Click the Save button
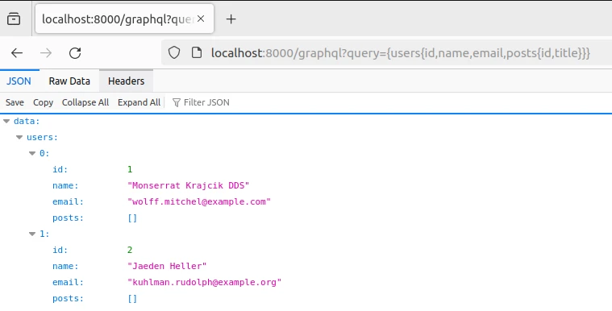Screen dimensions: 612x311 click(15, 102)
